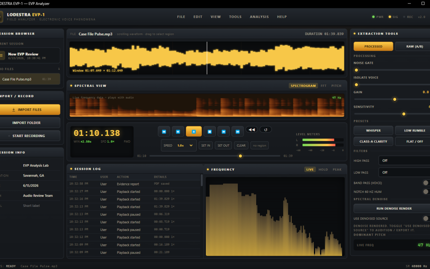
Task: Click the PWR status indicator
Action: pyautogui.click(x=377, y=17)
